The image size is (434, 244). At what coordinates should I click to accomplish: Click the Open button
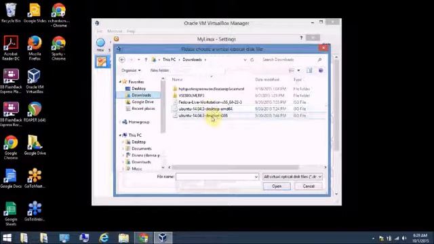(277, 186)
